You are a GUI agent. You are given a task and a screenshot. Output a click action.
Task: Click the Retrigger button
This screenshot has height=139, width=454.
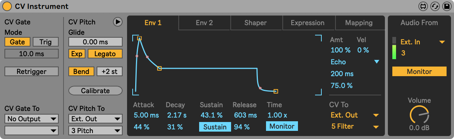click(32, 71)
